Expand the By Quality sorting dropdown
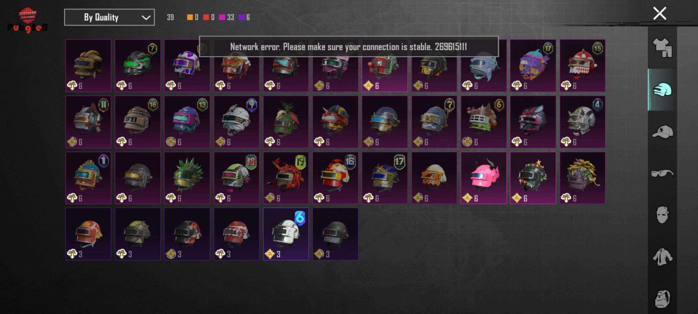Viewport: 698px width, 314px height. (109, 17)
